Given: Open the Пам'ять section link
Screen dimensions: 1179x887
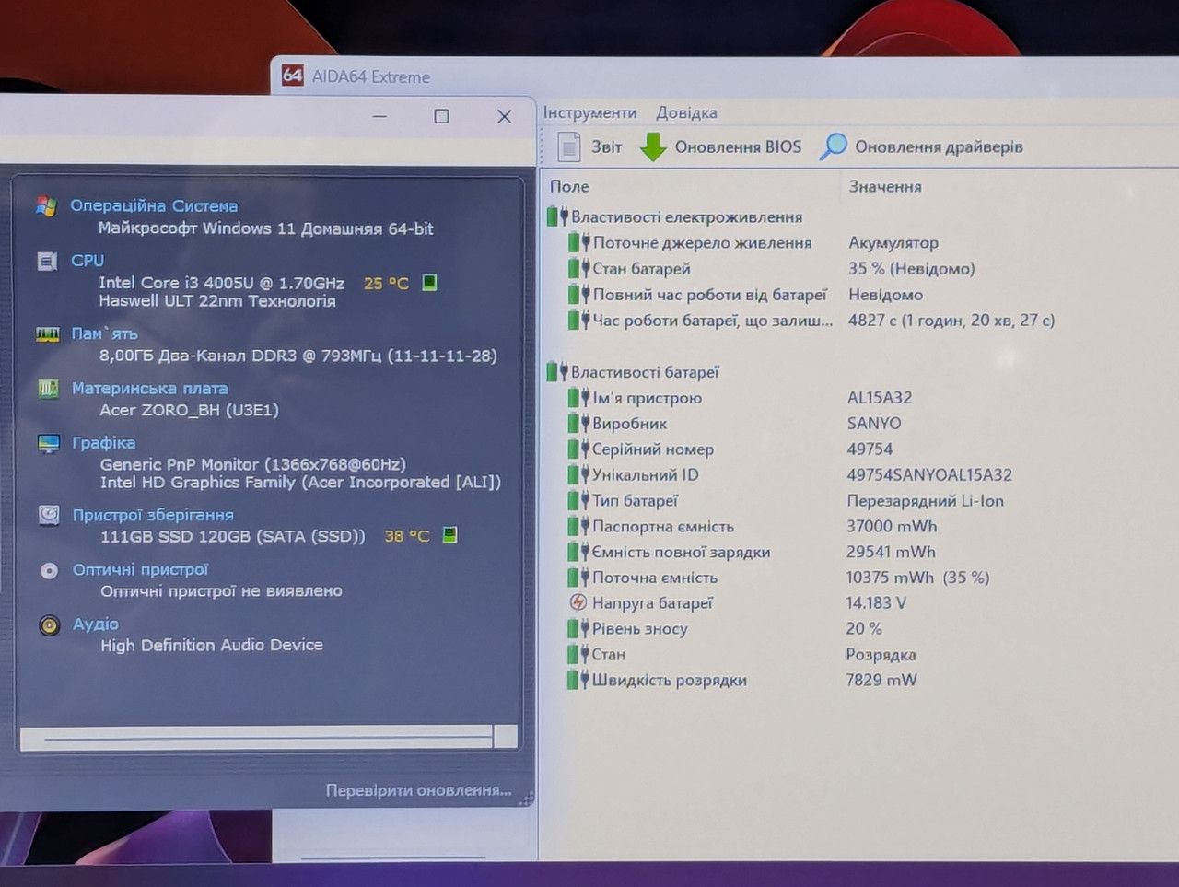Looking at the screenshot, I should 104,333.
